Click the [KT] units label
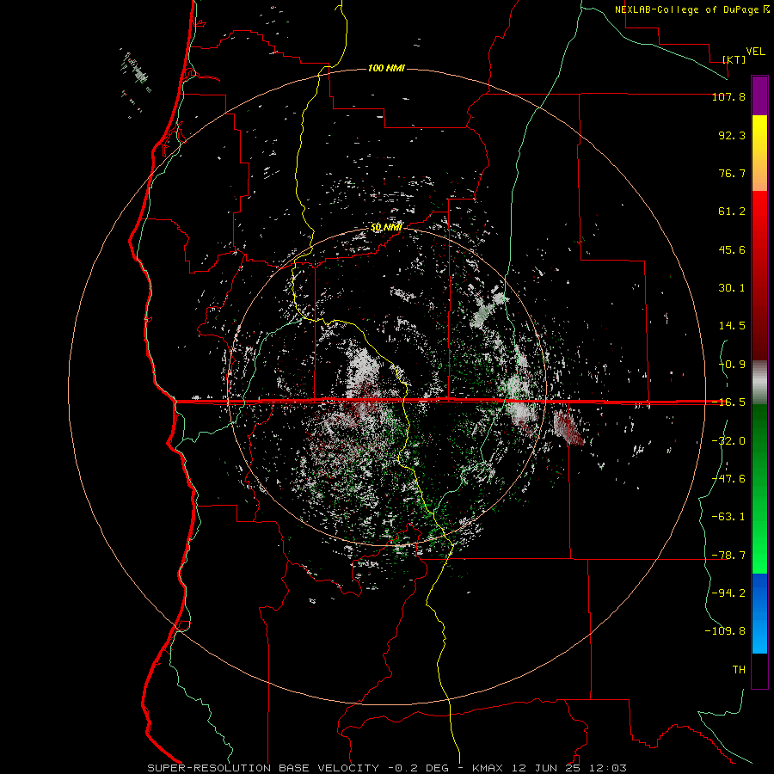Screen dimensions: 774x774 [734, 59]
